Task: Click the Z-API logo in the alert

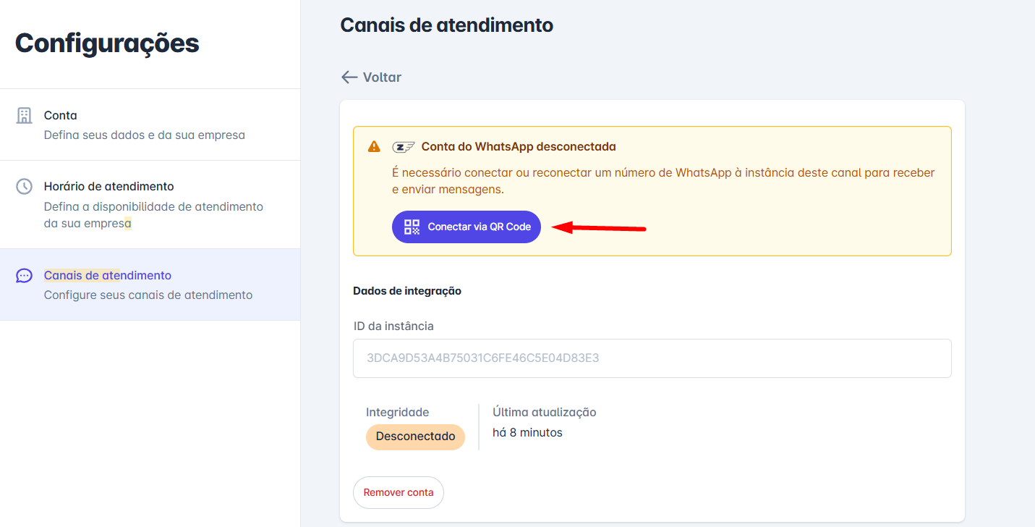Action: click(x=404, y=147)
